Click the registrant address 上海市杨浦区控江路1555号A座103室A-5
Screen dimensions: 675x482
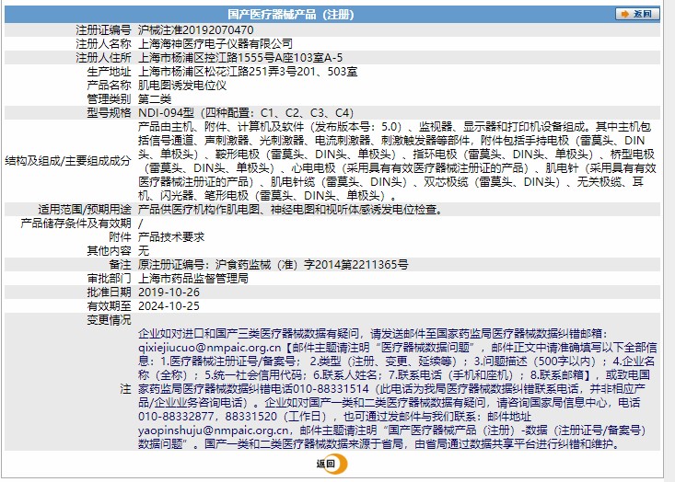240,58
